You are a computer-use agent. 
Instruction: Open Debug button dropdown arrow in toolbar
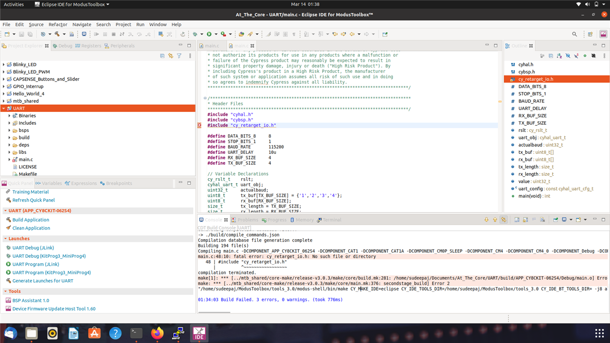pos(201,34)
